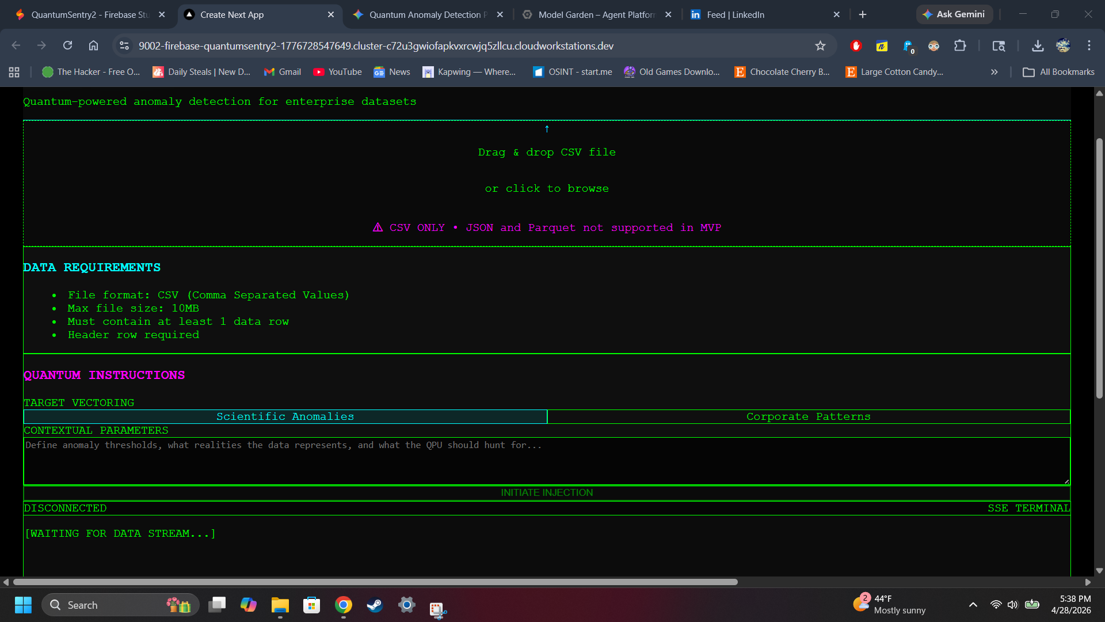Image resolution: width=1105 pixels, height=622 pixels.
Task: Open Microsoft Store from taskbar
Action: tap(311, 605)
